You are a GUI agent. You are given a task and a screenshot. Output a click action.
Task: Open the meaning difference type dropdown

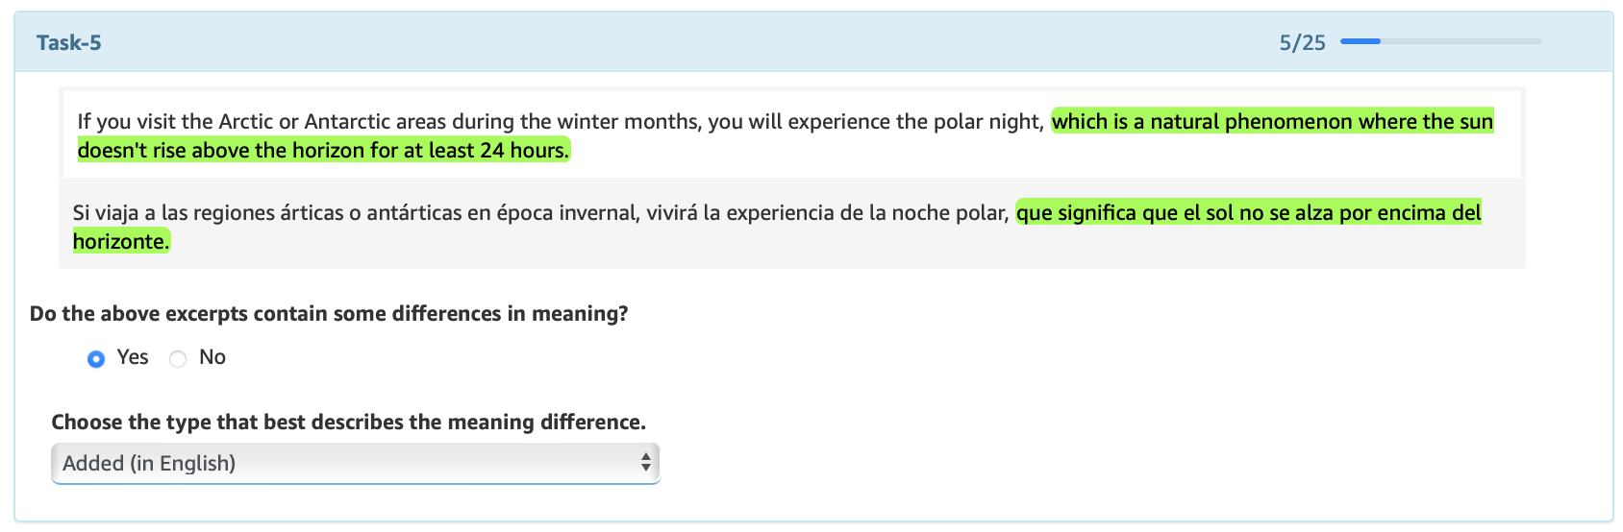point(355,464)
